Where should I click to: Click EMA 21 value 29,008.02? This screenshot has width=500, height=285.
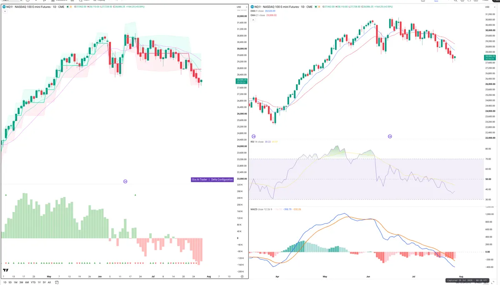pos(272,15)
